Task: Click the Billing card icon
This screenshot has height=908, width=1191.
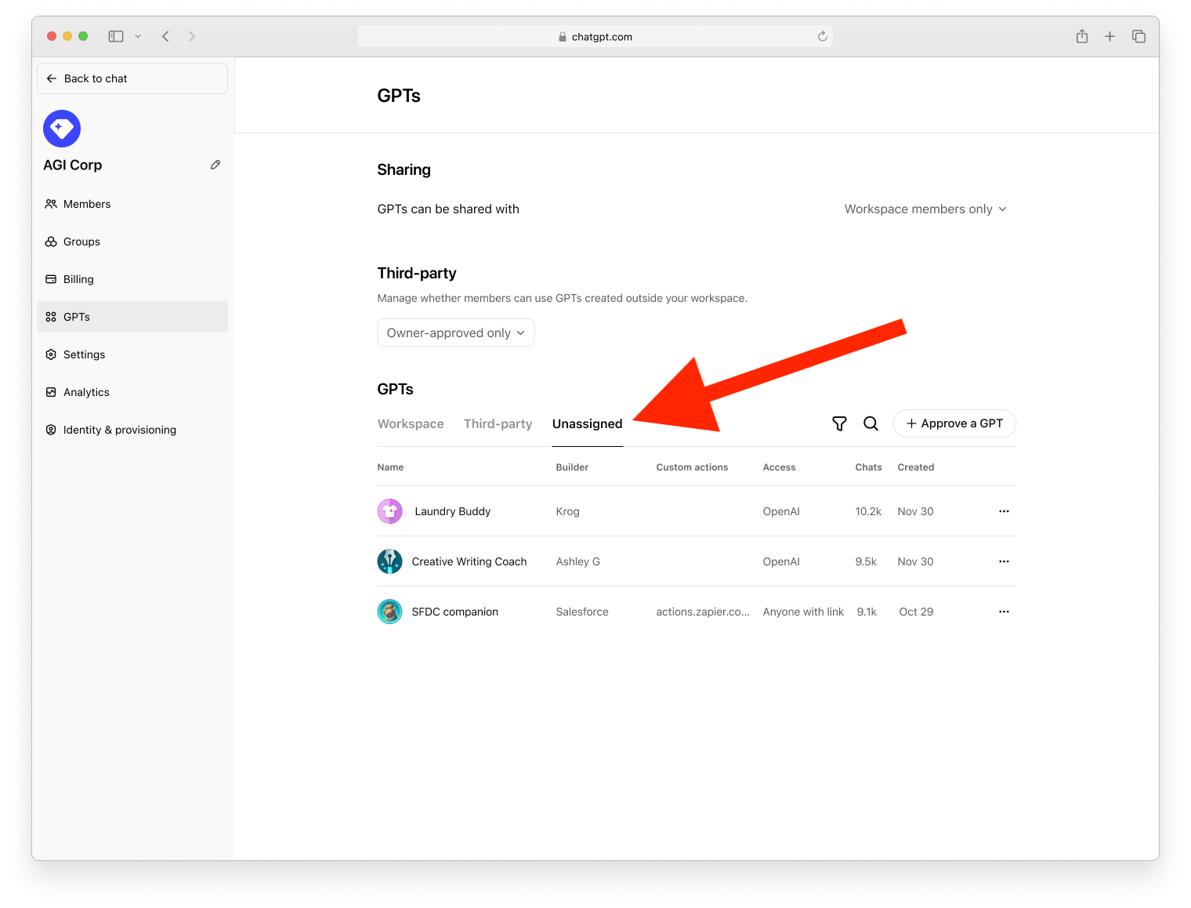Action: 50,279
